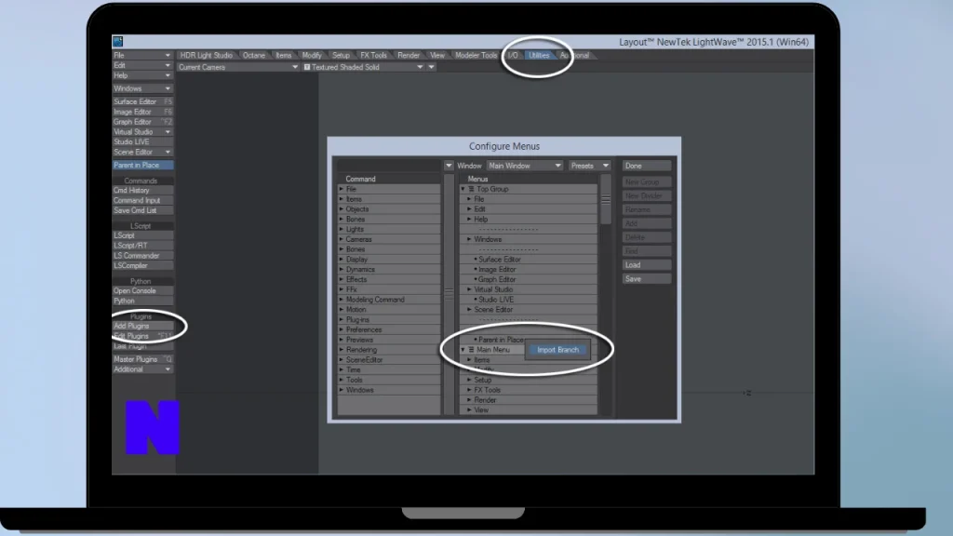Click the Edit Plugins button
953x536 pixels.
142,336
